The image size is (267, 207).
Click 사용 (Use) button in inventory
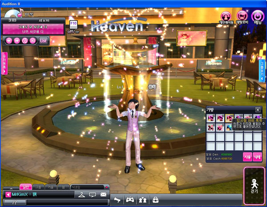pyautogui.click(x=247, y=156)
